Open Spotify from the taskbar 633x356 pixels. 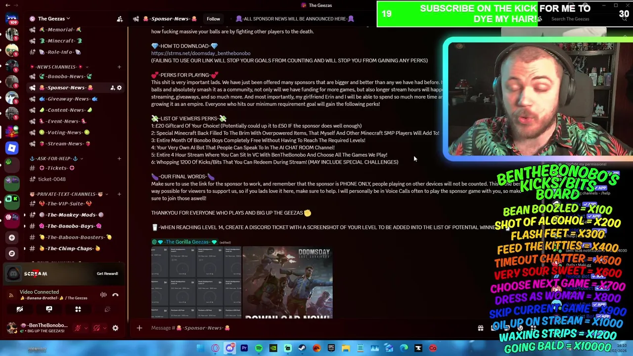(x=259, y=348)
